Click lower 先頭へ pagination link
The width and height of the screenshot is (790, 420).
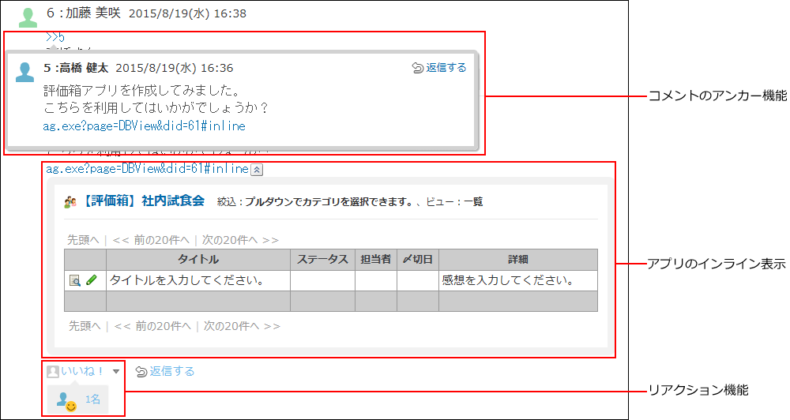pos(85,326)
